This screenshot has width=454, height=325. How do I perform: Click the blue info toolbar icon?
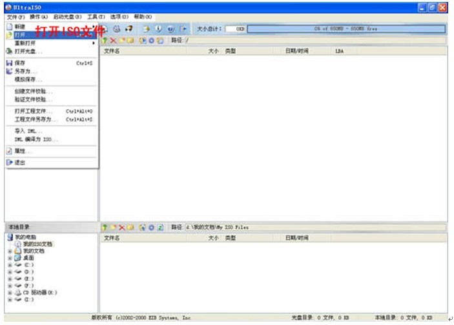coord(159,28)
